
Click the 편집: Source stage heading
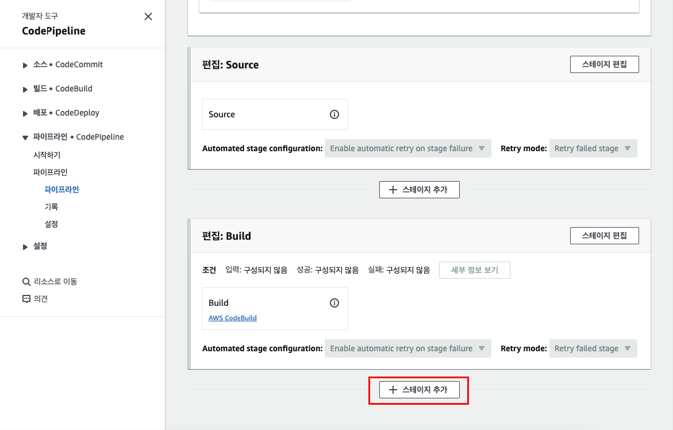tap(230, 65)
